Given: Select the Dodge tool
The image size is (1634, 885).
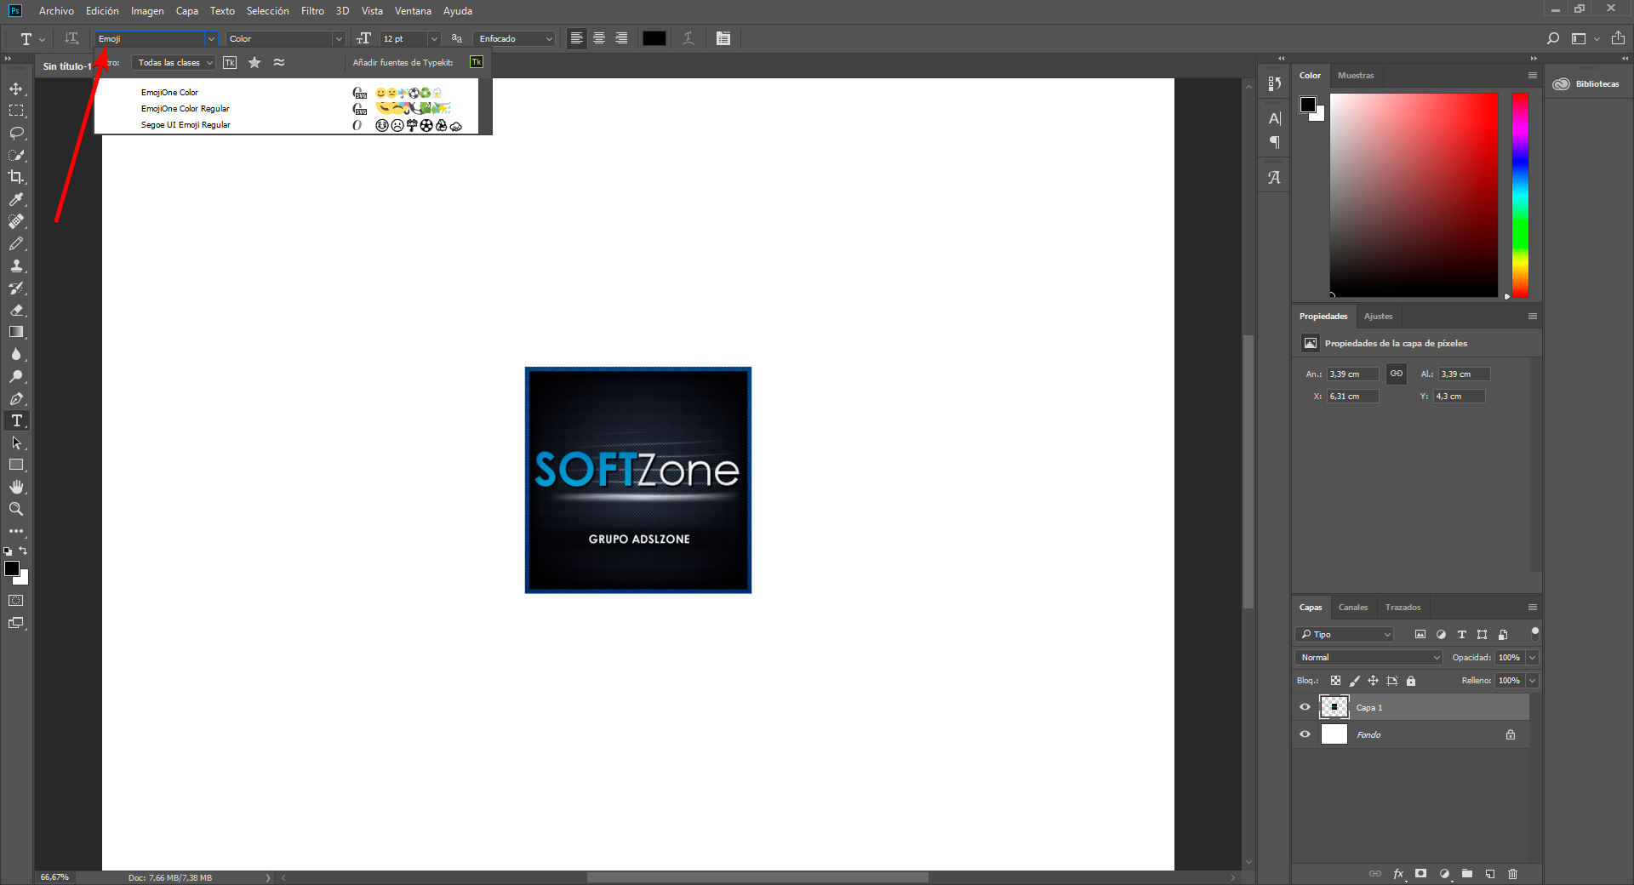Looking at the screenshot, I should [x=16, y=376].
